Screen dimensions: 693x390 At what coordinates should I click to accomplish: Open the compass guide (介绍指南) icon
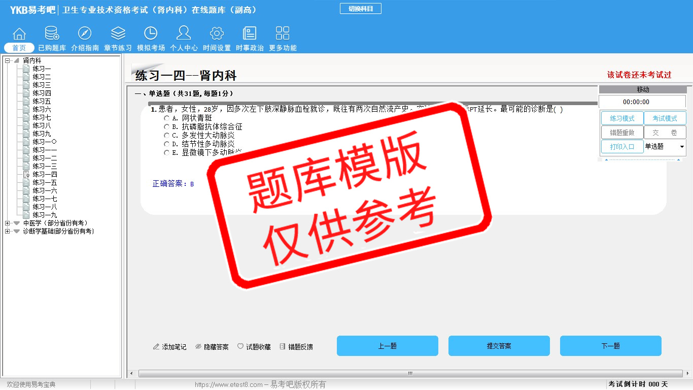click(x=85, y=34)
